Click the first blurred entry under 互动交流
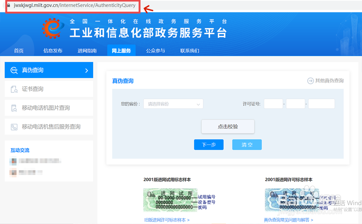The height and width of the screenshot is (224, 362). pos(35,161)
